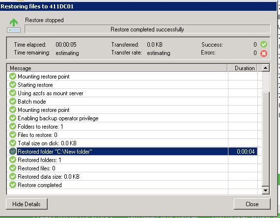Click the status icon for Restored folder row

pos(13,151)
